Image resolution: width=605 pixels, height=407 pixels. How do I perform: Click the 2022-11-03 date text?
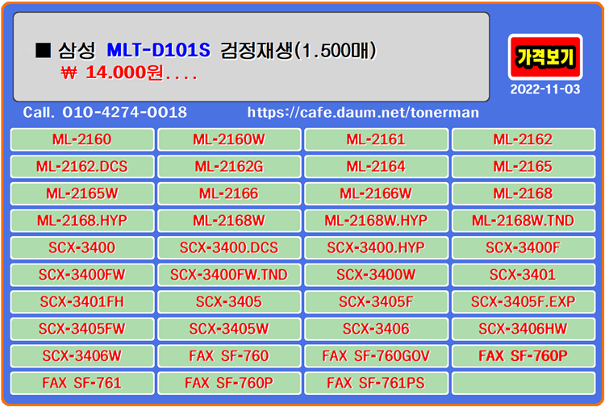[544, 89]
